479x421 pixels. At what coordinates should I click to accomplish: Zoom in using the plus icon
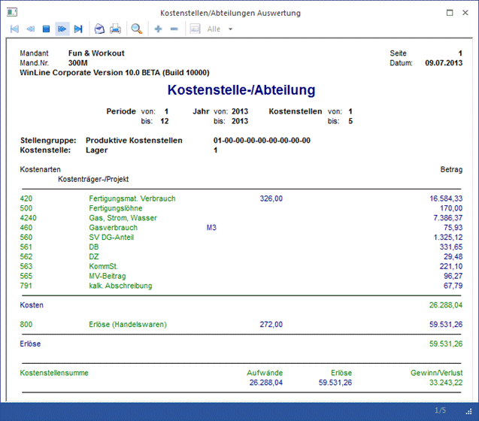coord(158,29)
